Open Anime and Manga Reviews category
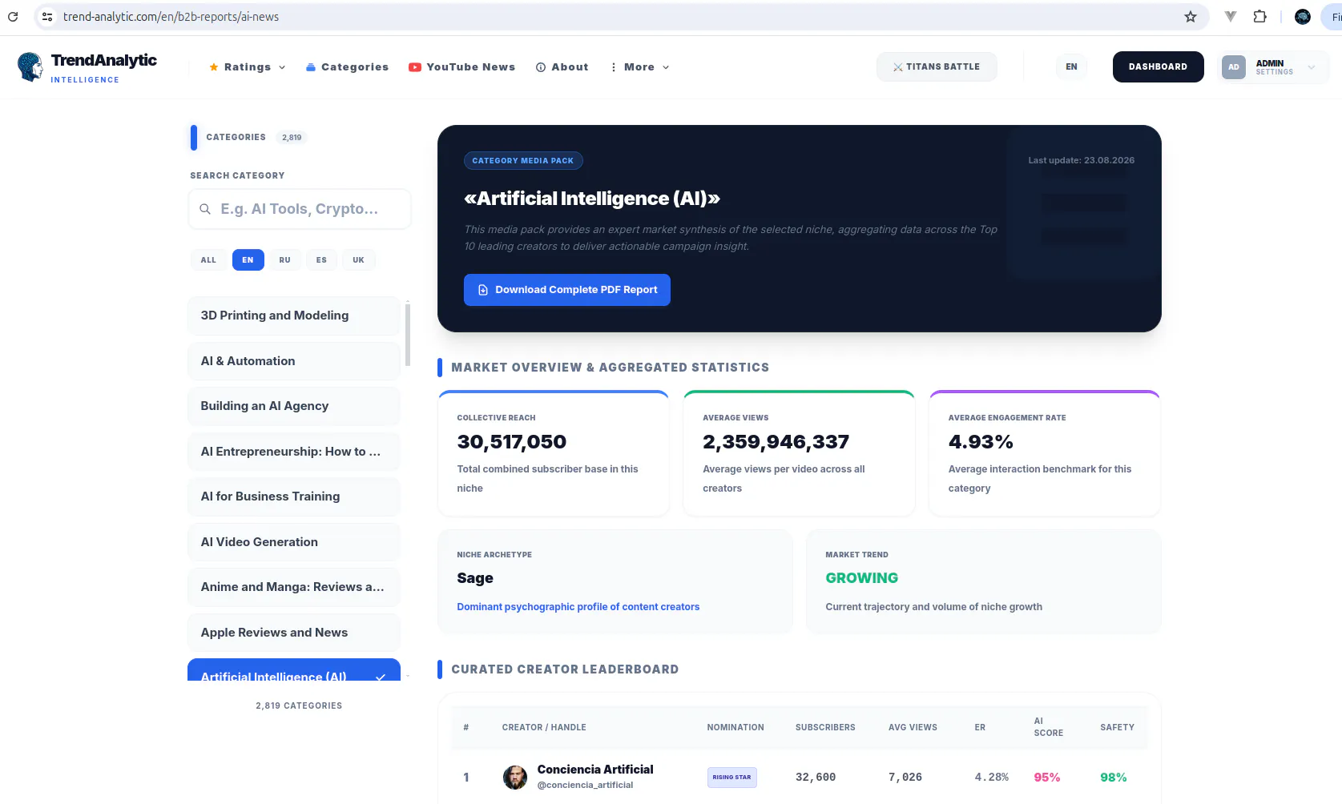The height and width of the screenshot is (804, 1342). (x=293, y=587)
